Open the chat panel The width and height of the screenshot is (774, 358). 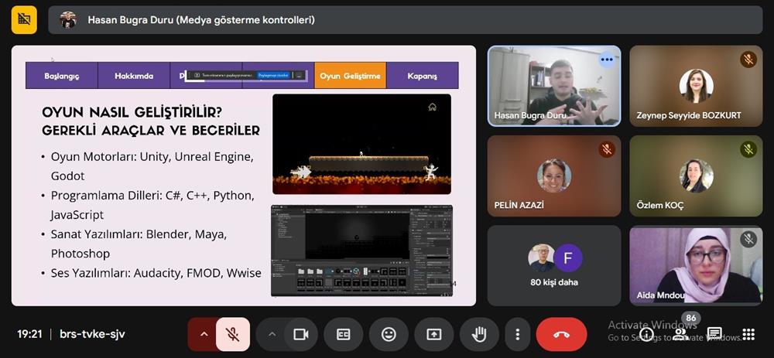[x=714, y=334]
